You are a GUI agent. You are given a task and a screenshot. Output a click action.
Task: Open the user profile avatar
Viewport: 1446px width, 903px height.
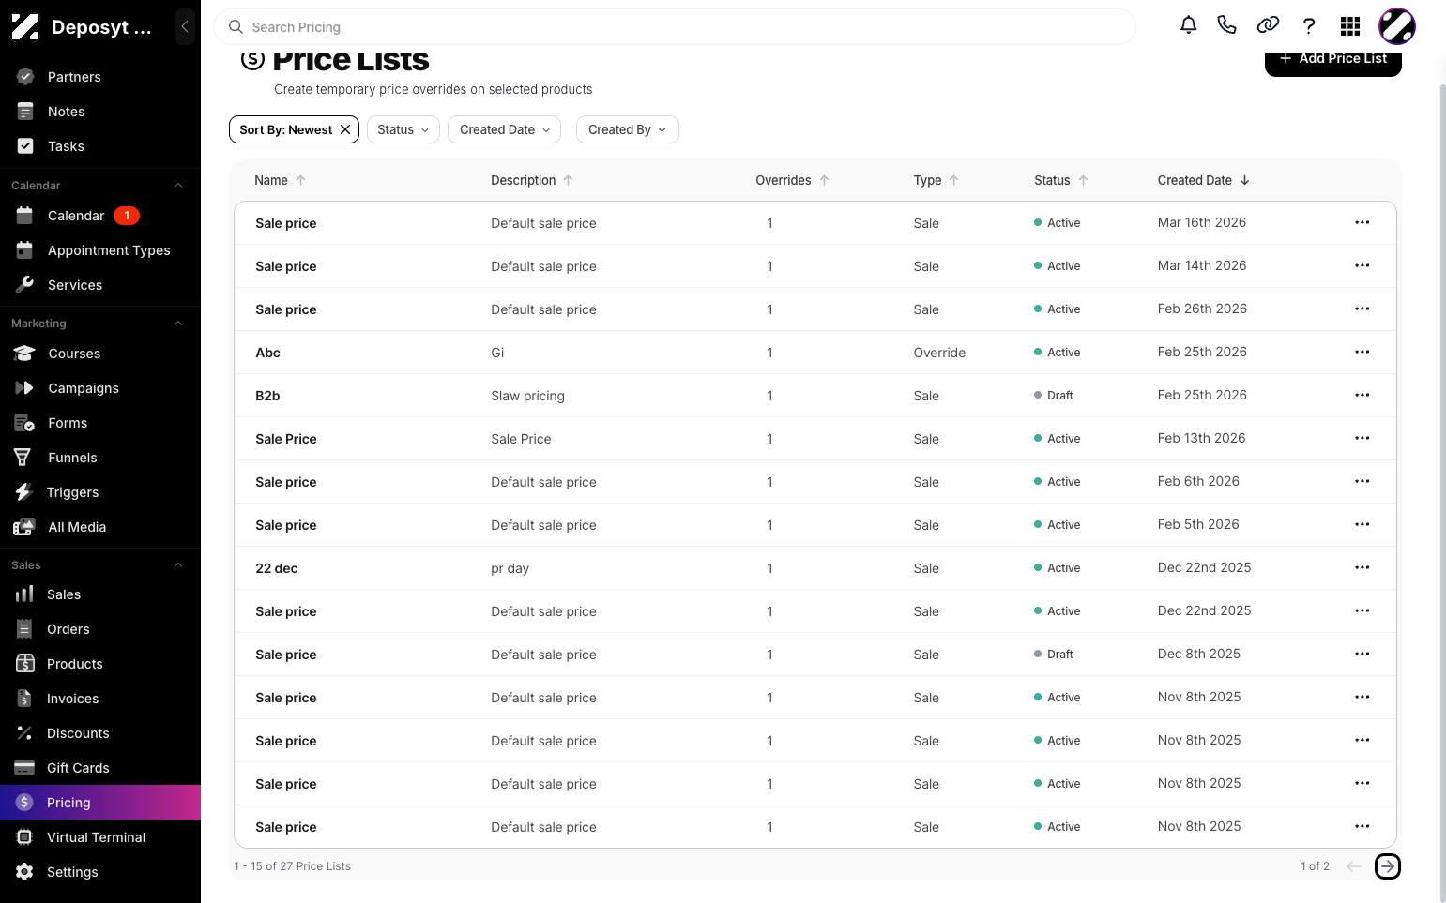click(1396, 26)
